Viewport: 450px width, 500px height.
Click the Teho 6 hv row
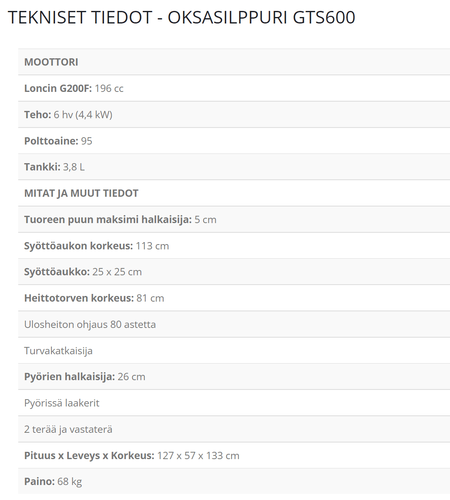click(68, 115)
